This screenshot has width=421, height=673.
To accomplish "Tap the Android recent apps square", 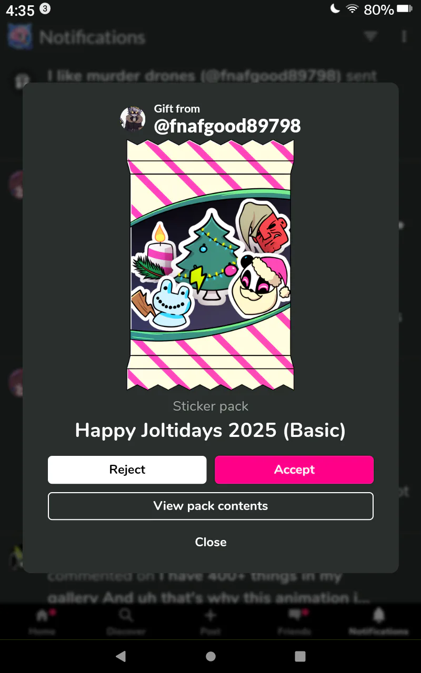I will click(x=300, y=656).
